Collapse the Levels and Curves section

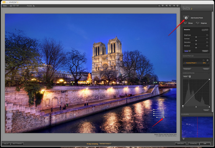click(209, 73)
